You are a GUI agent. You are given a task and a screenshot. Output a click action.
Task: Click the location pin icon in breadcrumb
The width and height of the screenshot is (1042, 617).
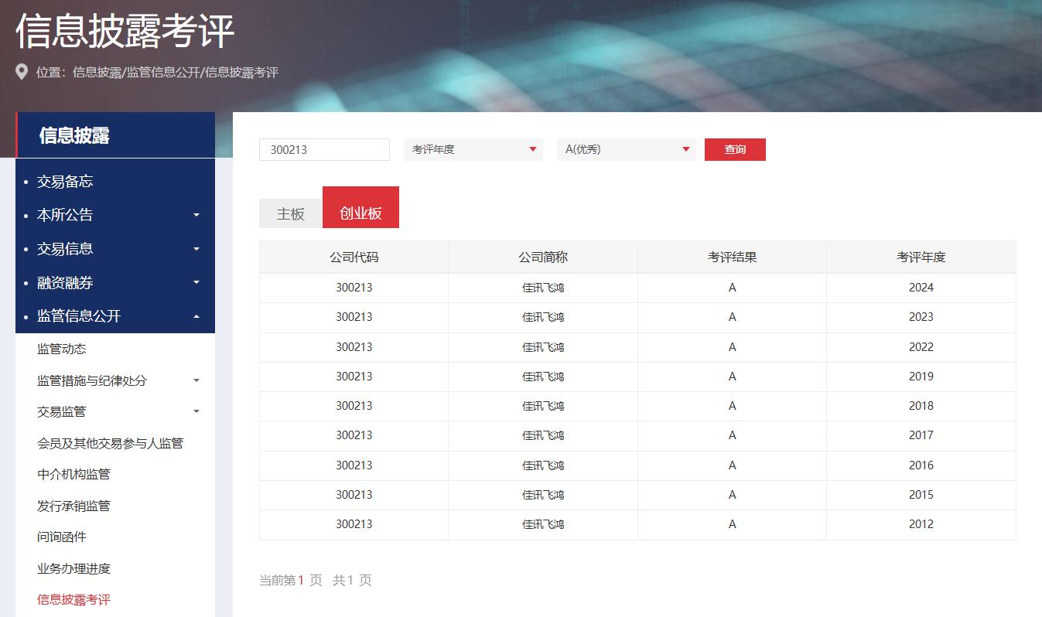pos(22,72)
